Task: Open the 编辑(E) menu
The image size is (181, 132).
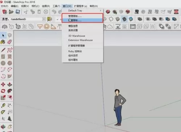Action: 14,6
